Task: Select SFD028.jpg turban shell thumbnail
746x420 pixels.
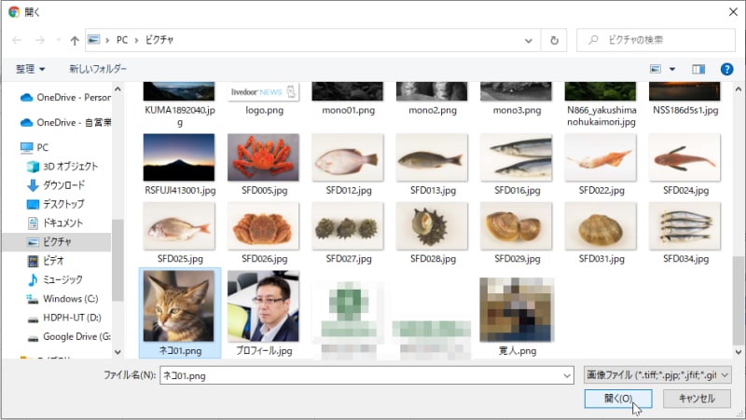Action: click(432, 226)
